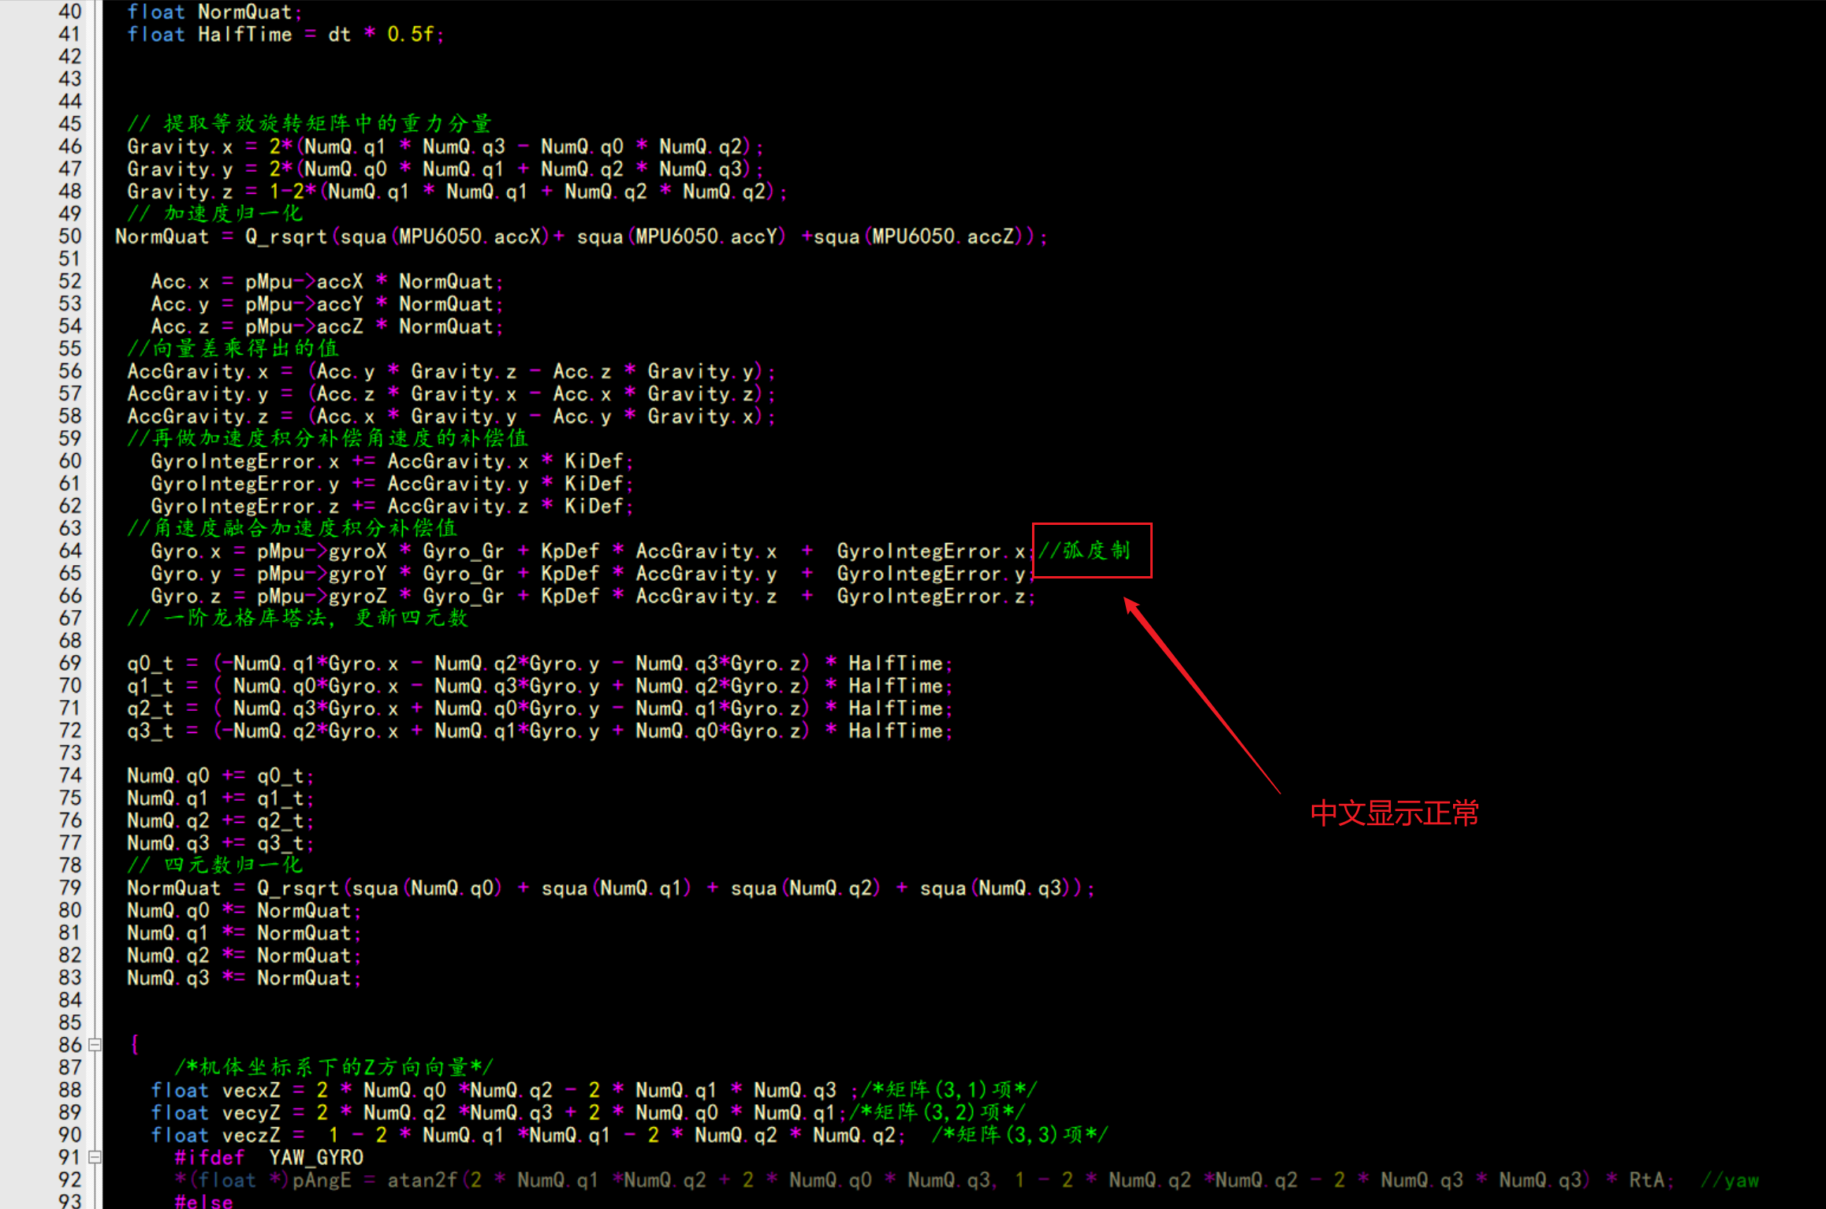Click line number 64 in the gutter
Screen dimensions: 1826x1209
pos(69,551)
